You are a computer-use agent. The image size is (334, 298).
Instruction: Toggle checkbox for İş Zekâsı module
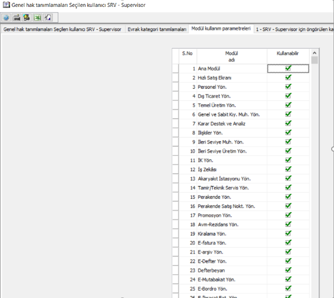pos(288,169)
